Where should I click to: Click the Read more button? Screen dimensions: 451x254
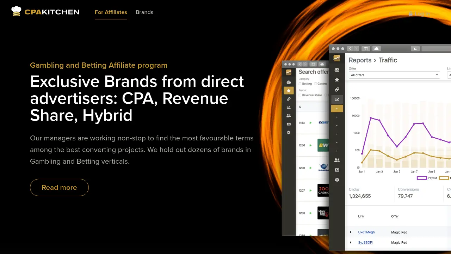pyautogui.click(x=59, y=187)
